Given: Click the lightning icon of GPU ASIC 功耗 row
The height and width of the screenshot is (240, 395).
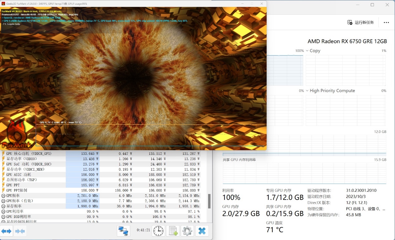Looking at the screenshot, I should coord(3,175).
